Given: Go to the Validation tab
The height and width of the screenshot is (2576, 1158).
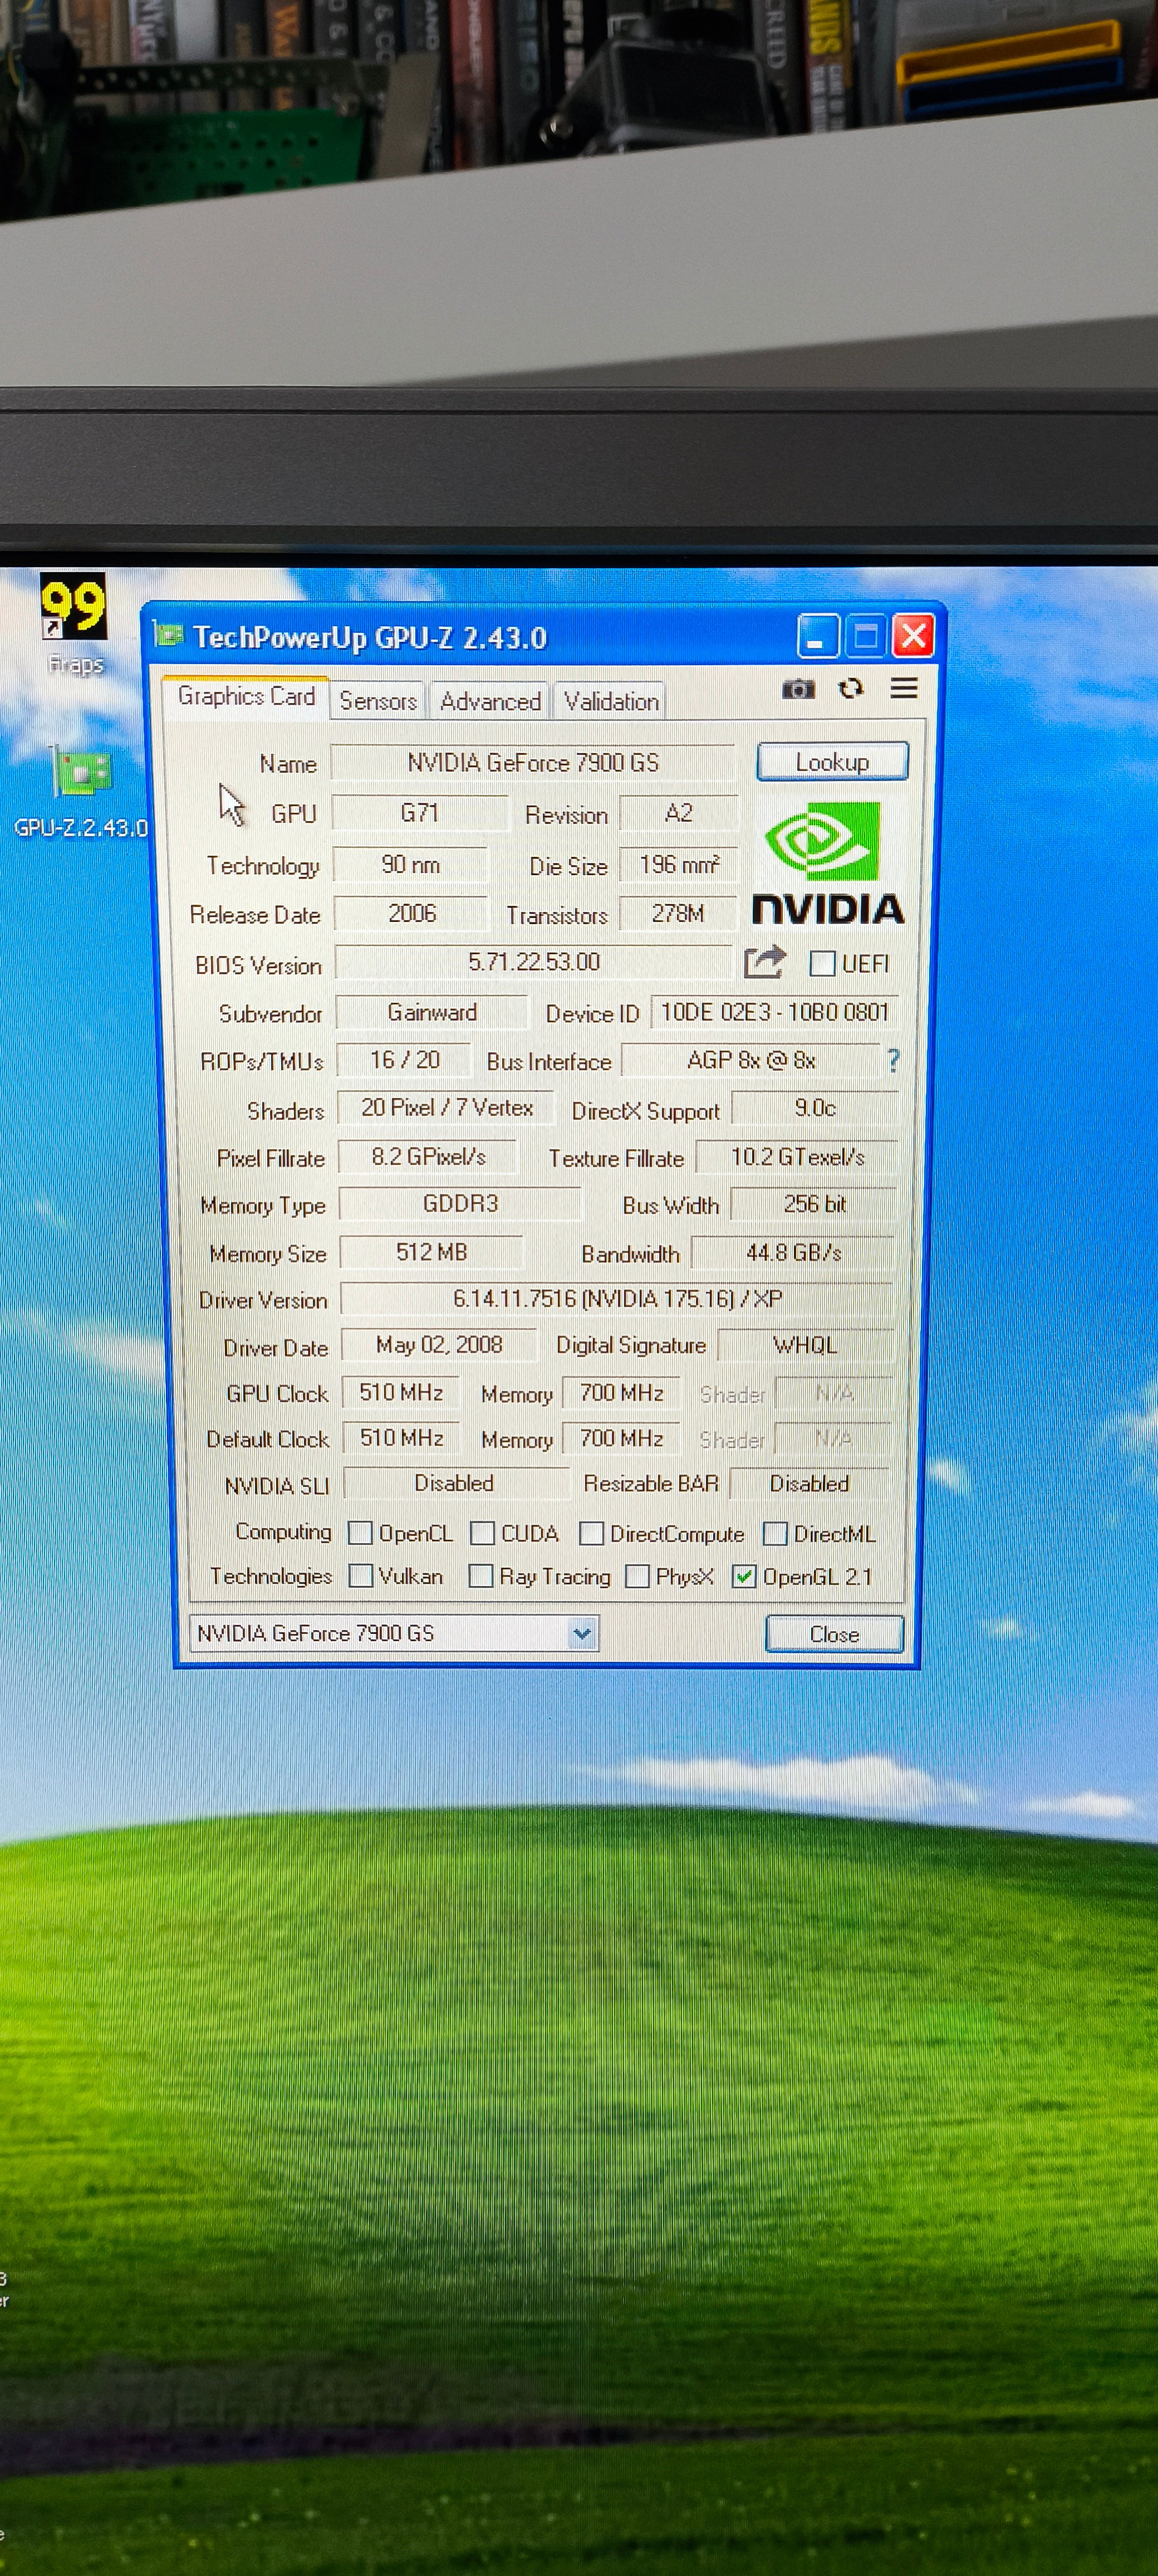Looking at the screenshot, I should point(611,701).
